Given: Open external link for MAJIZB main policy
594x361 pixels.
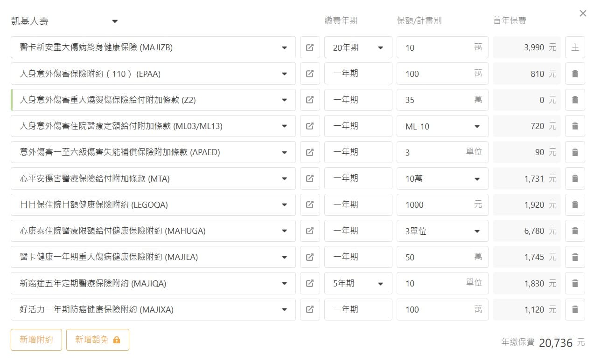Looking at the screenshot, I should (310, 48).
